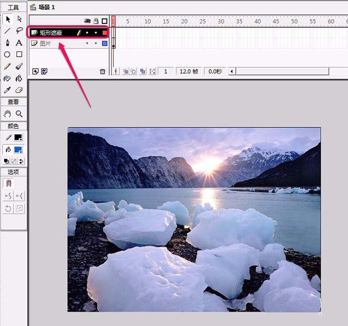This screenshot has height=326, width=348.
Task: Move playhead to frame 10 on the ruler
Action: (x=147, y=21)
